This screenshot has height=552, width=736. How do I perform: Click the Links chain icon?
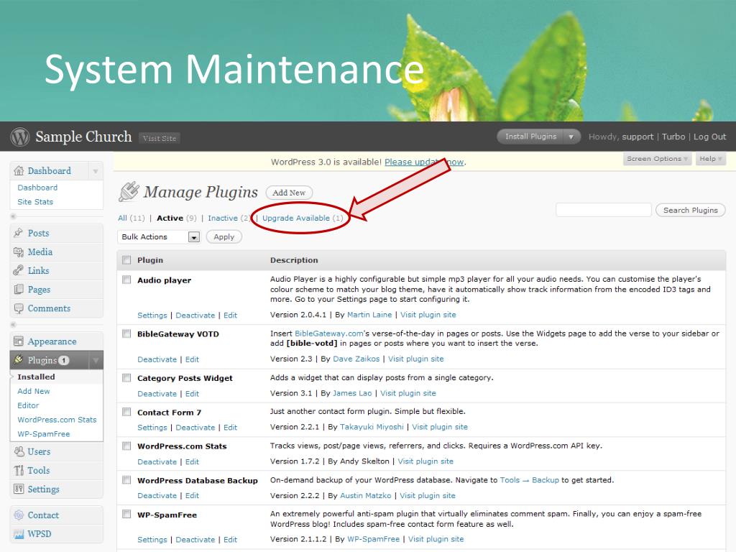[x=18, y=270]
